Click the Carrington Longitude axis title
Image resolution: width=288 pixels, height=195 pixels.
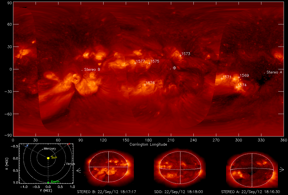click(148, 144)
